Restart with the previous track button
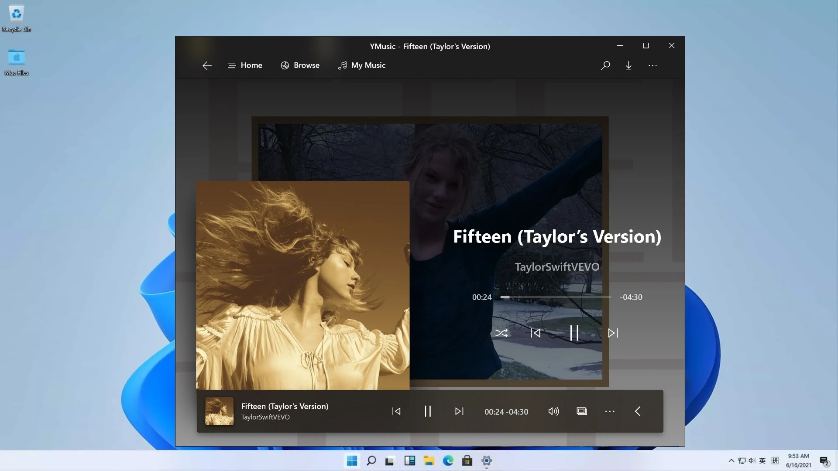This screenshot has height=471, width=838. pos(395,411)
